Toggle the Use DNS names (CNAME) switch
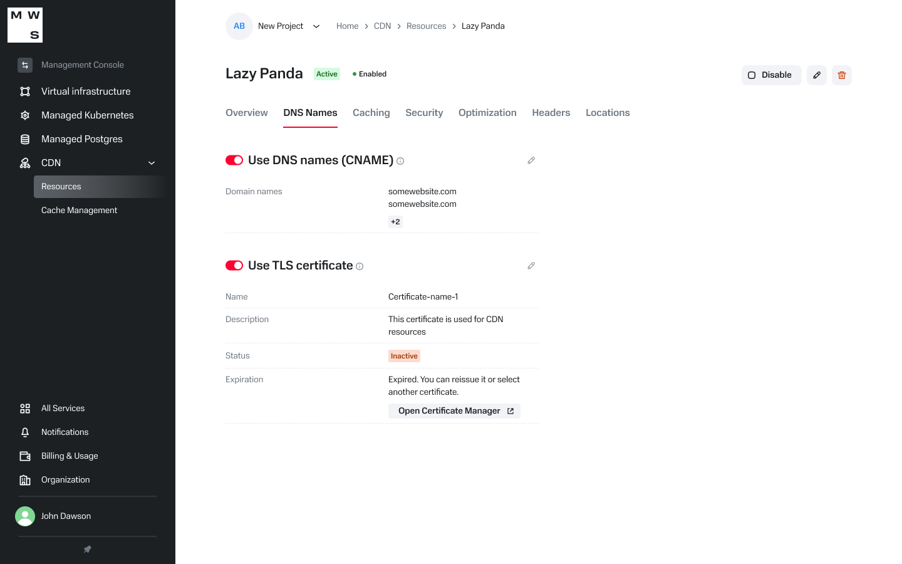Viewport: 902px width, 564px height. [x=234, y=160]
